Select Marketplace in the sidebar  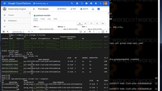[12, 21]
